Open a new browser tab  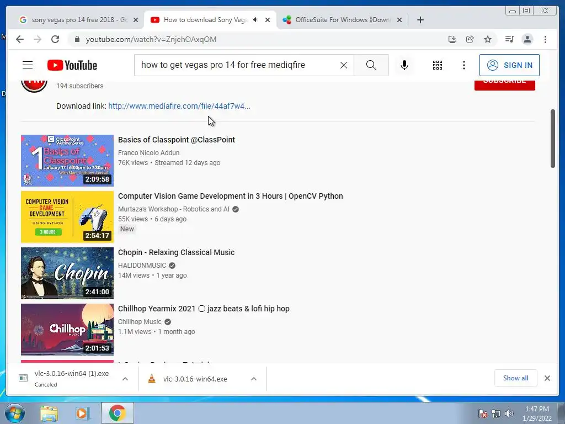click(420, 20)
